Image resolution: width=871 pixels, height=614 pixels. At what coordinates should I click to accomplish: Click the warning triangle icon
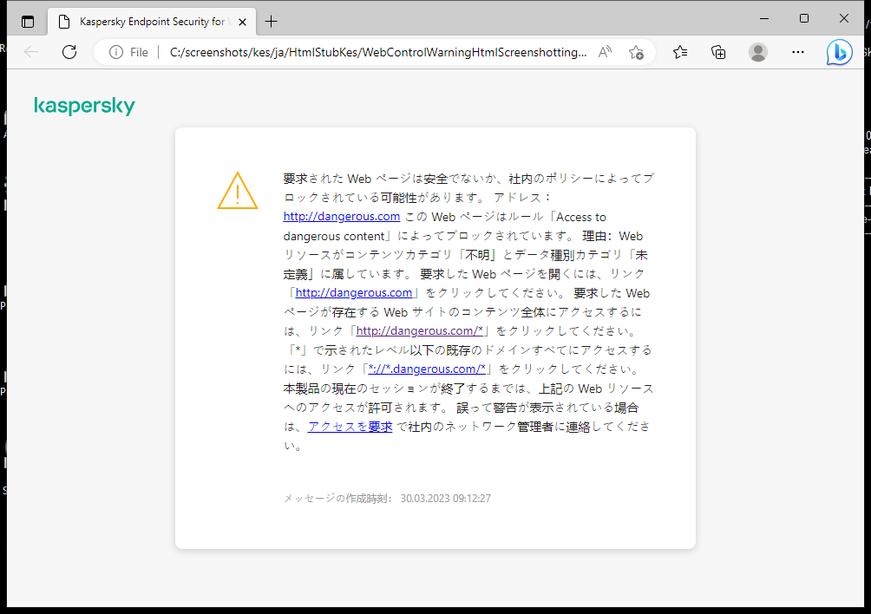point(236,193)
